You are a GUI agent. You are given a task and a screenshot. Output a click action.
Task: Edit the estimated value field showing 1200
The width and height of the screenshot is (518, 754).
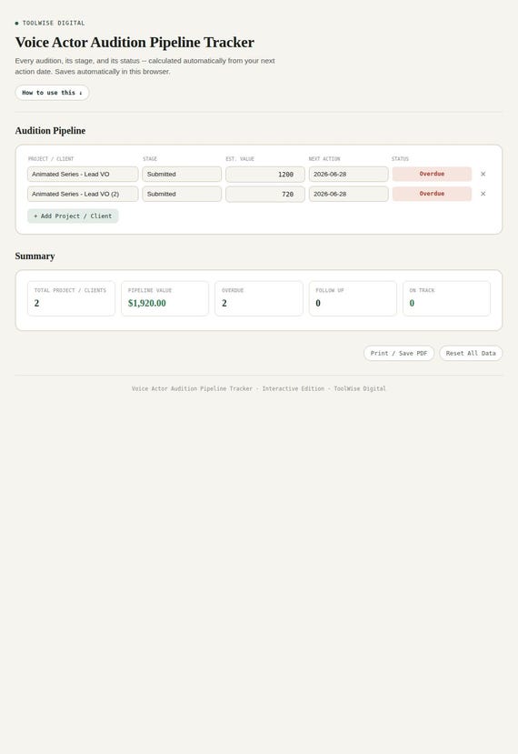point(265,174)
